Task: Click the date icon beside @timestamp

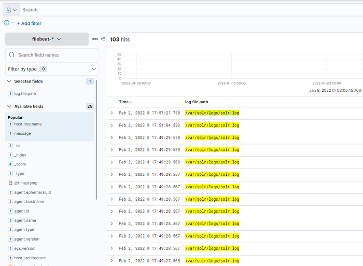Action: pos(10,183)
